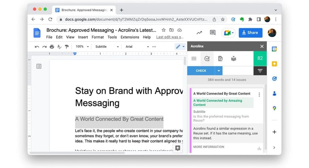Open Acrolinx hamburger menu
Image resolution: width=309 pixels, height=168 pixels.
point(194,58)
